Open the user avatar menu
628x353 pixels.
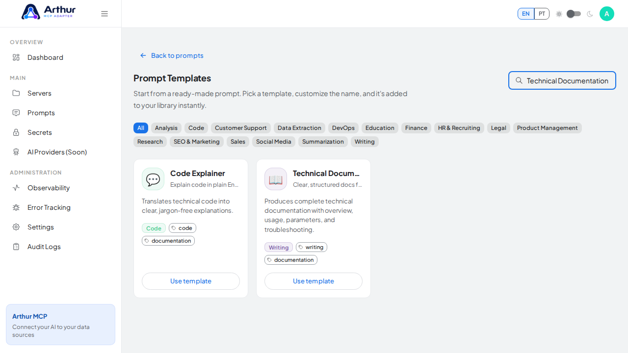click(607, 14)
